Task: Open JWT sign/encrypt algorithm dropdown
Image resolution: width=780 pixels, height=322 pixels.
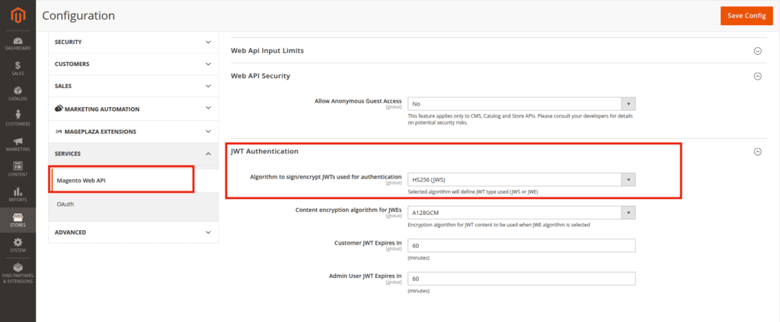Action: (521, 179)
